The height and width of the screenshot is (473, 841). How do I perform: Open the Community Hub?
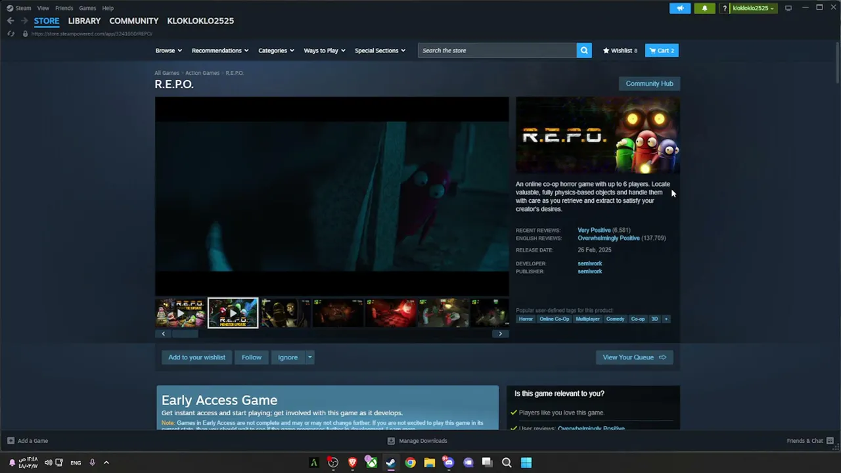(x=649, y=83)
